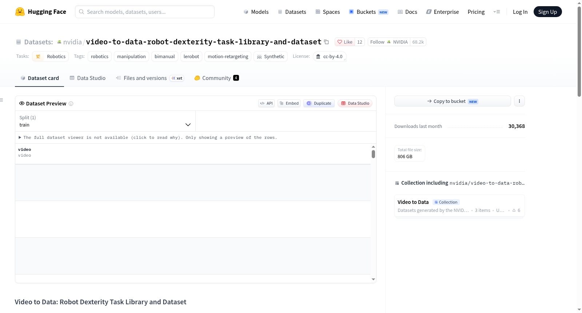Focus the search models, datasets, users field
Image resolution: width=582 pixels, height=313 pixels.
[145, 12]
